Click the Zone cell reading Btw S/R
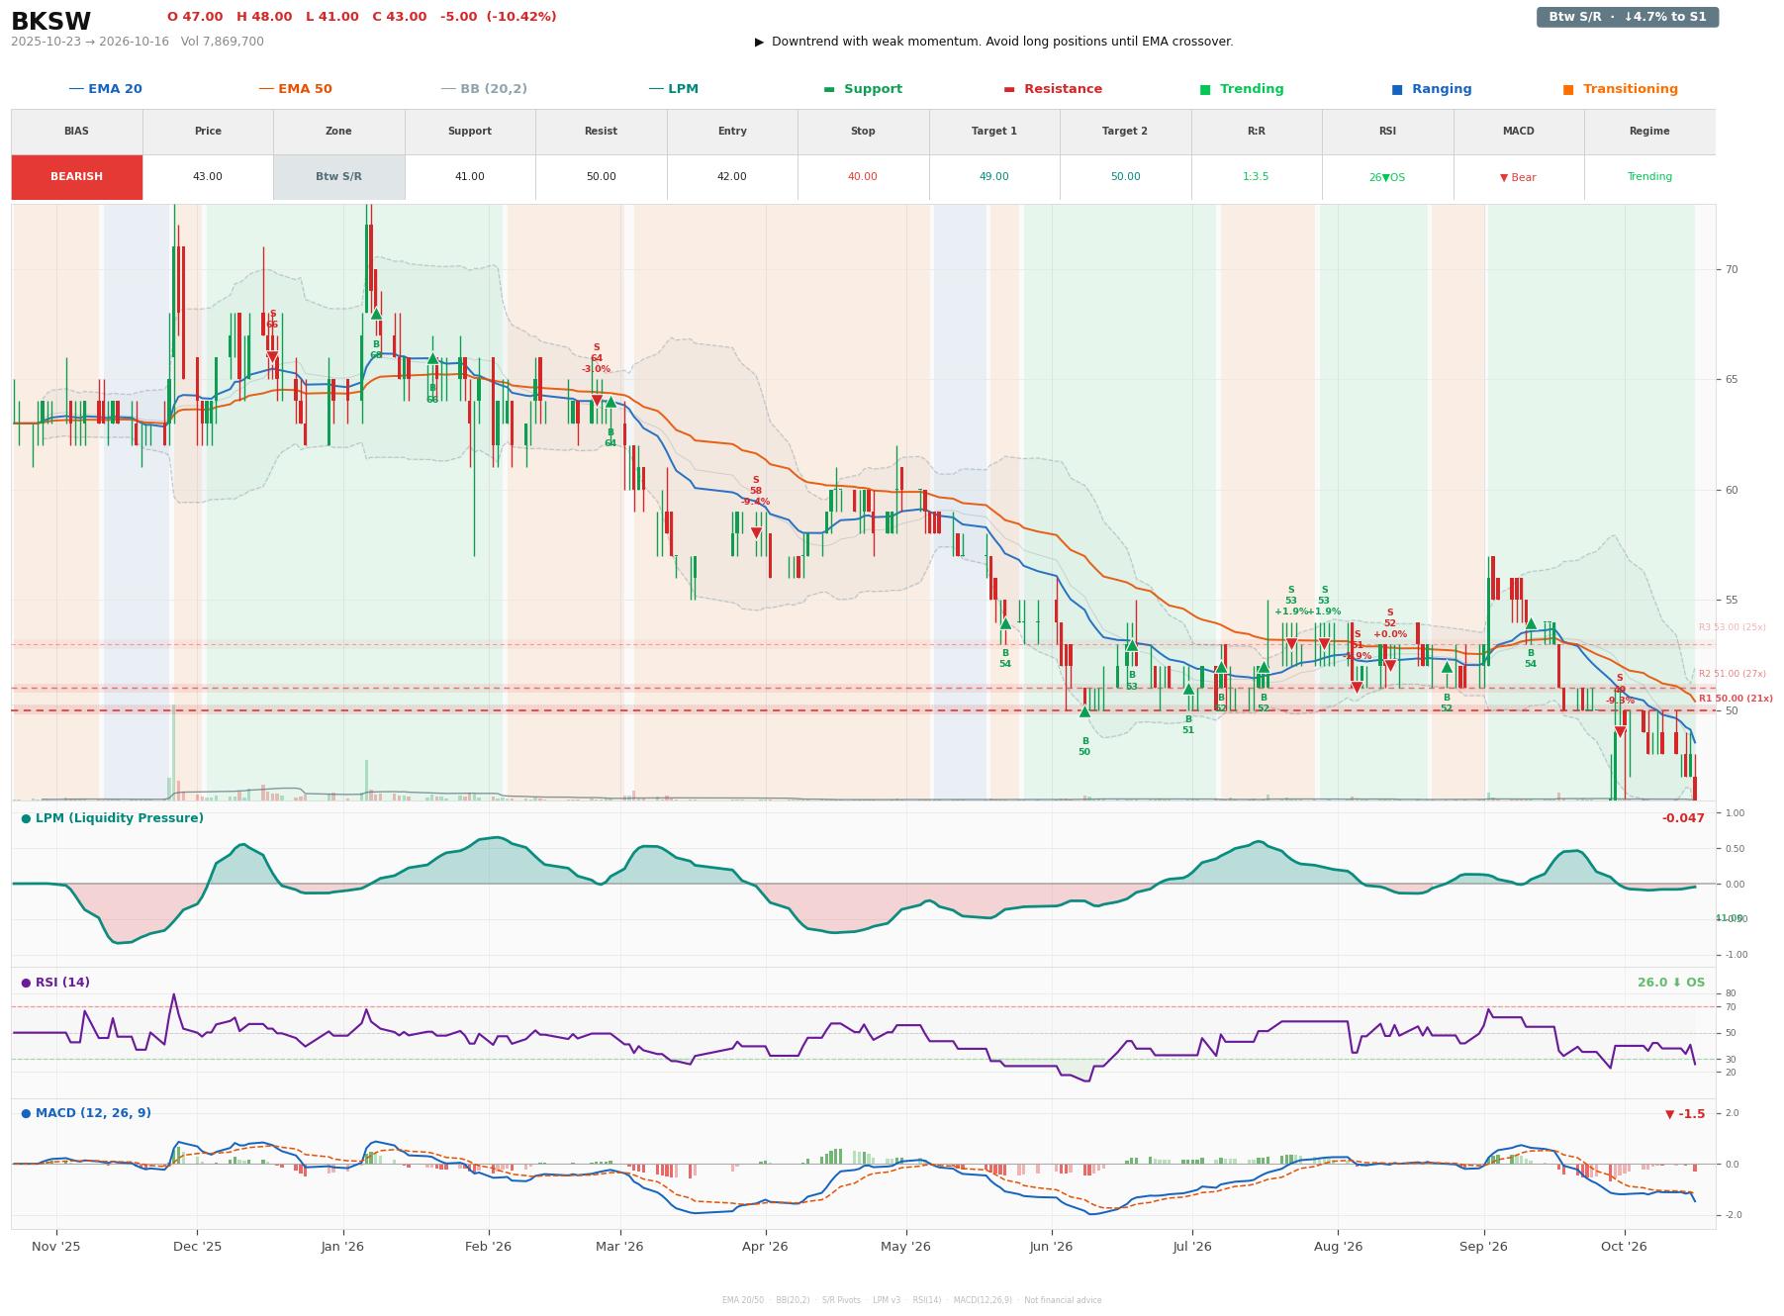 [x=338, y=177]
